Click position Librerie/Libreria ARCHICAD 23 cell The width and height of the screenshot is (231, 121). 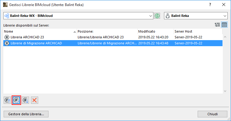click(x=101, y=37)
